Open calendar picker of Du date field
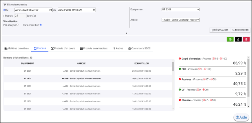Screen dimensions: 252x123 51,10
